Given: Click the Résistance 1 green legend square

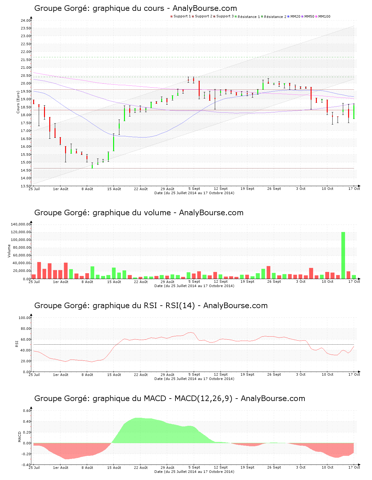Looking at the screenshot, I should tap(236, 16).
